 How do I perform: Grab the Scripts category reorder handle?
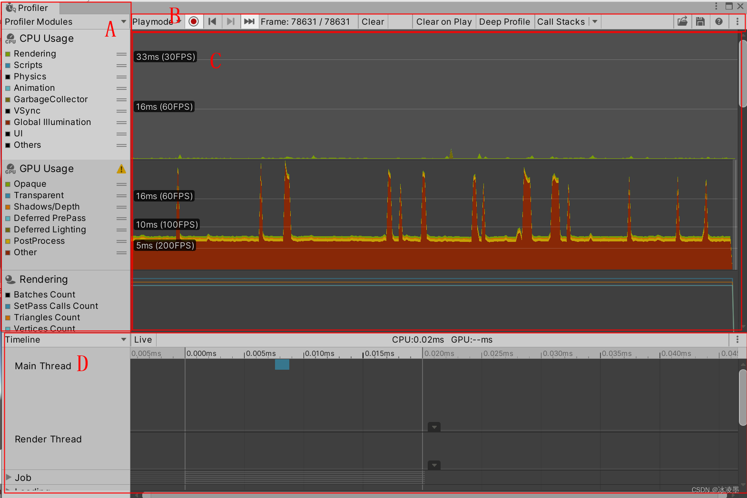[122, 66]
